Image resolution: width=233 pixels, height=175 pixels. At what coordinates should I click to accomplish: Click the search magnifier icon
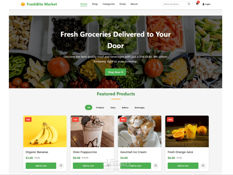189,4
